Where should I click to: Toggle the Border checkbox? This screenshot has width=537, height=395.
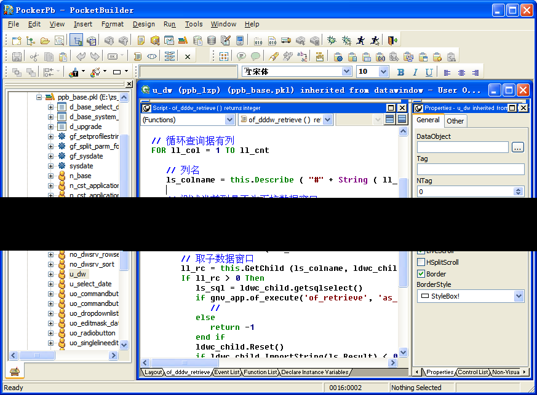tap(421, 274)
